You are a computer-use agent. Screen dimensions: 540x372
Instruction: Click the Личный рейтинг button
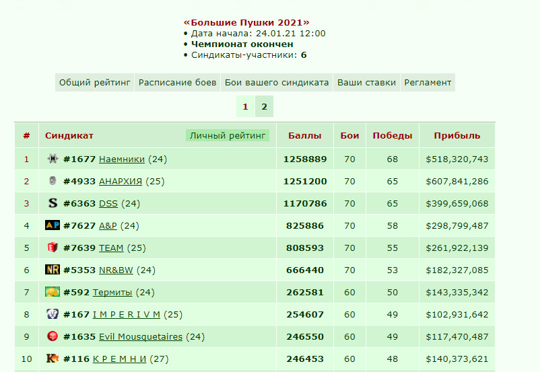pyautogui.click(x=228, y=136)
